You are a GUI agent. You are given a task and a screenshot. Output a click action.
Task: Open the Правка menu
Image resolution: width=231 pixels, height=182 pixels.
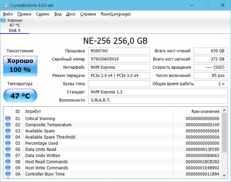(x=24, y=14)
